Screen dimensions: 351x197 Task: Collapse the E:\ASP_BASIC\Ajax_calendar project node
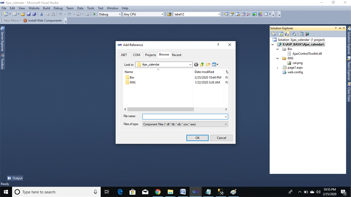pos(273,44)
